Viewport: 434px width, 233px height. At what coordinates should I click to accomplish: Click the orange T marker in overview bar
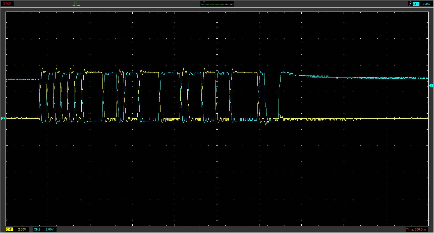point(204,2)
